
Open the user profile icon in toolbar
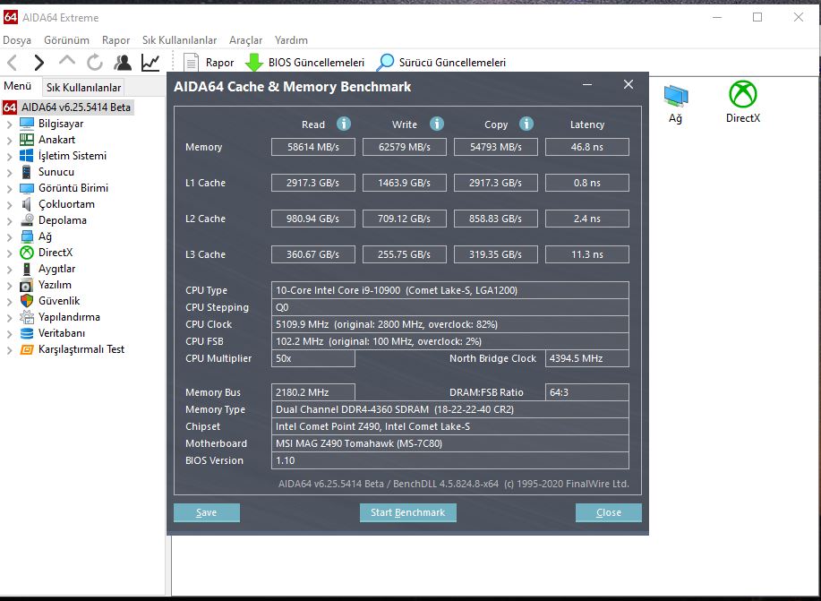coord(123,63)
